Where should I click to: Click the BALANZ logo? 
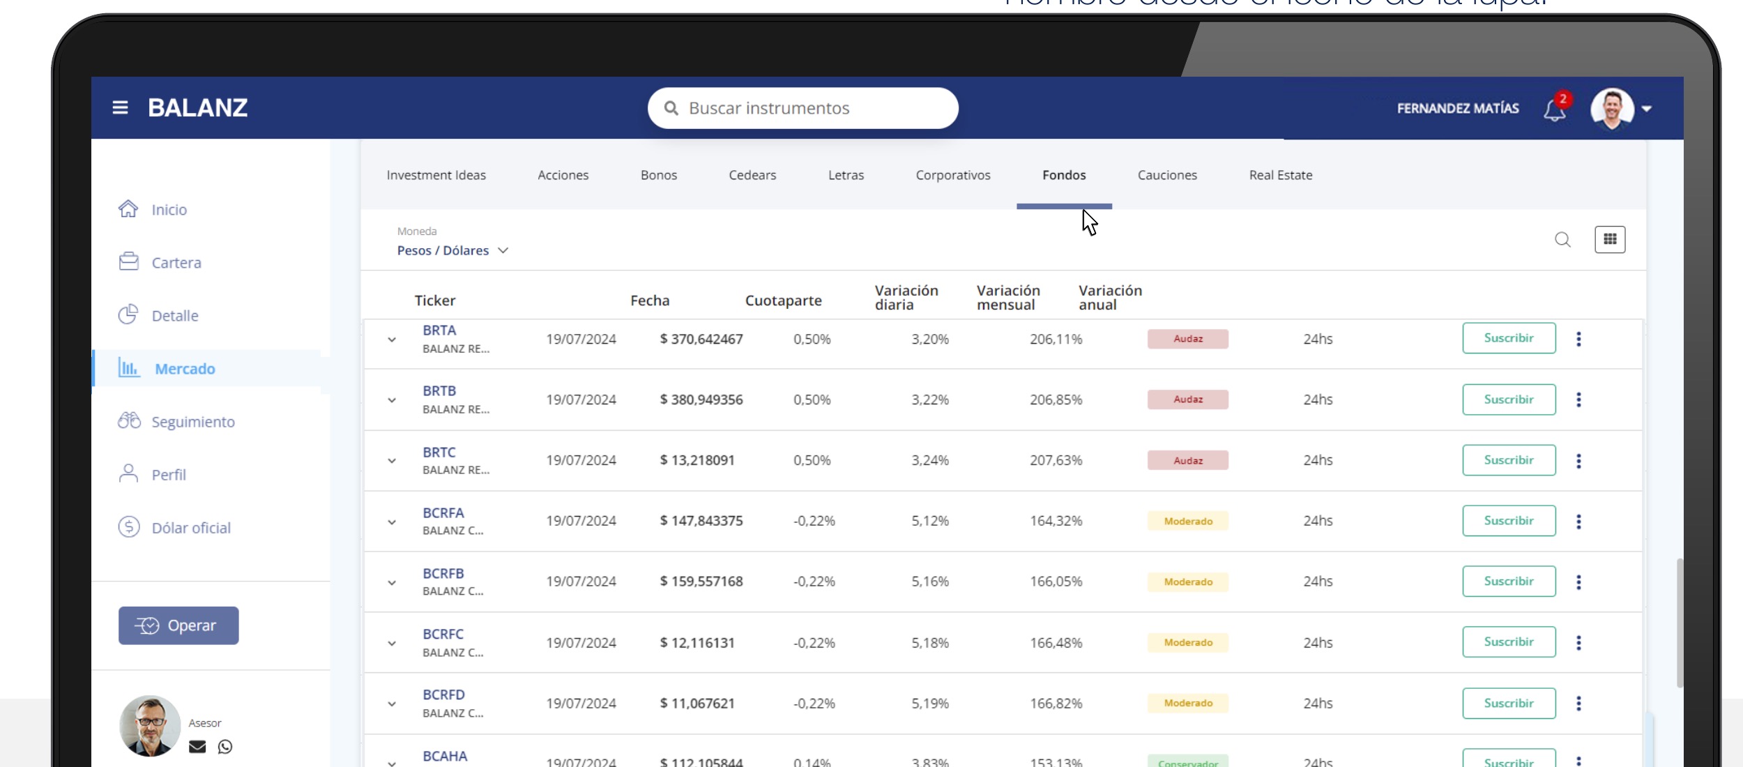pos(198,108)
